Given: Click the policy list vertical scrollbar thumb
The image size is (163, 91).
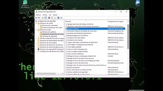Looking at the screenshot, I should (128, 36).
